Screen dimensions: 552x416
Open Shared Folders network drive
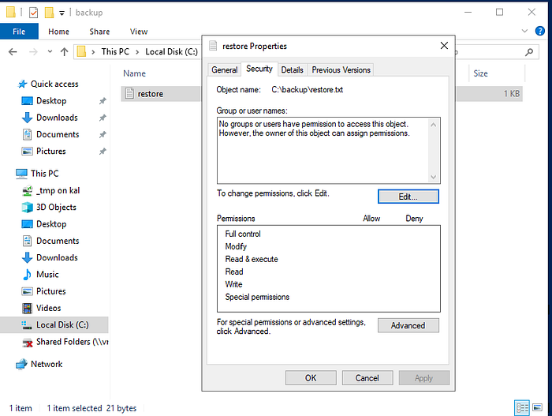coord(73,342)
